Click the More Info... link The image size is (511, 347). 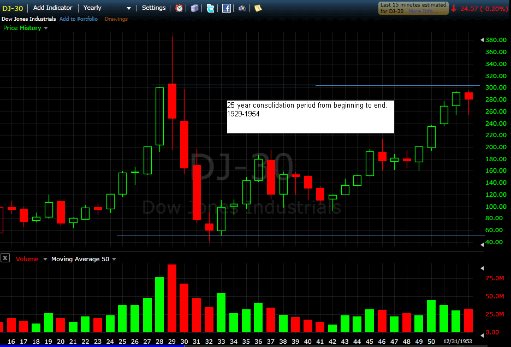click(x=424, y=11)
